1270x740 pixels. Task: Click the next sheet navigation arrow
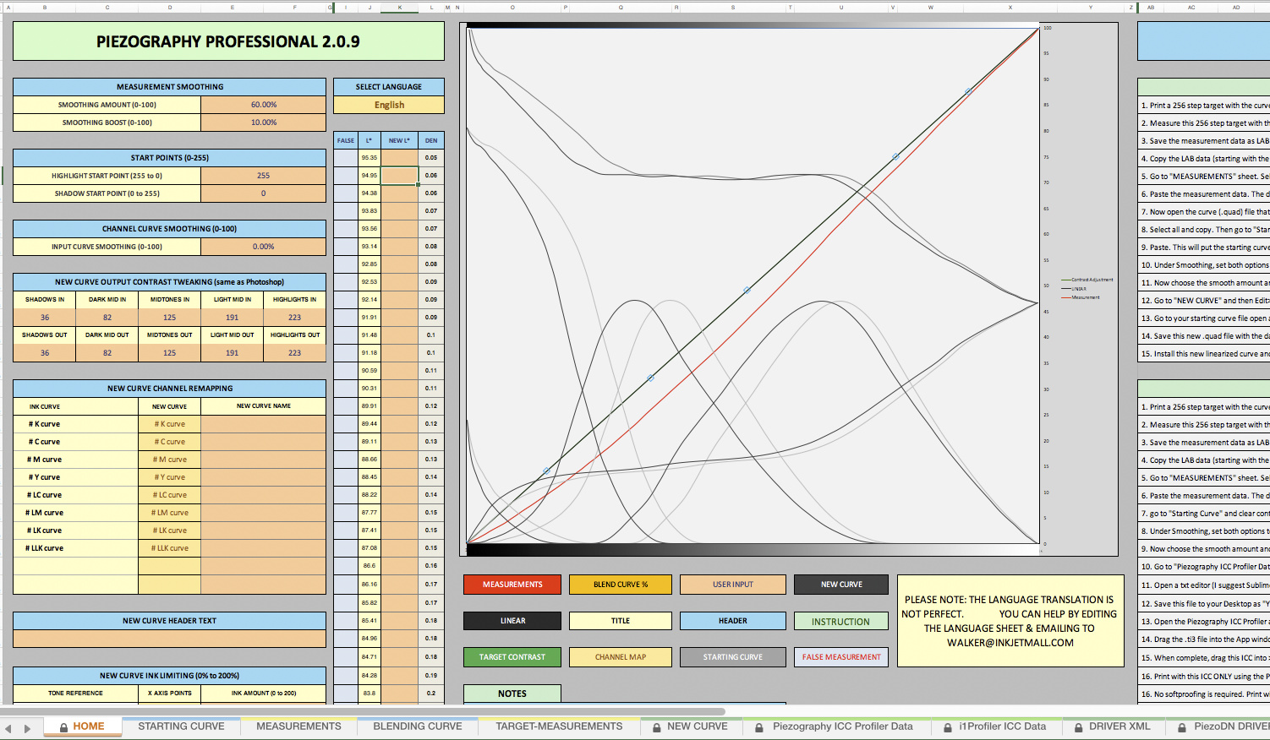point(27,727)
